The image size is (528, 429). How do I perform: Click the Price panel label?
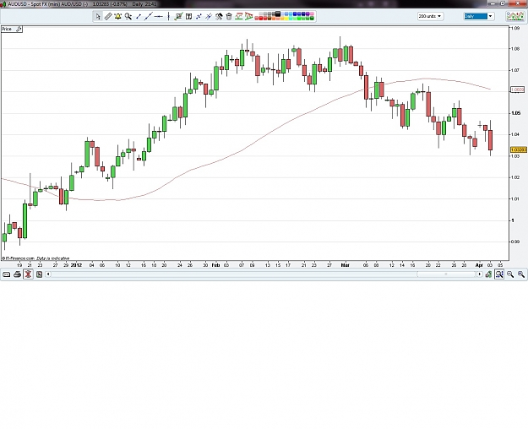[7, 30]
